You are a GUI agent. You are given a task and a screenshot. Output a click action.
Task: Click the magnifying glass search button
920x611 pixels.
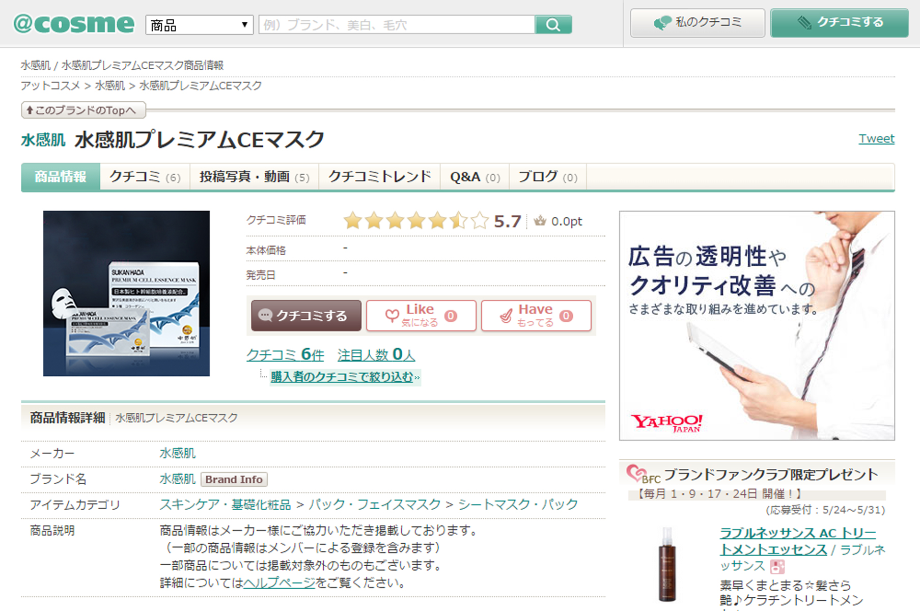[553, 24]
